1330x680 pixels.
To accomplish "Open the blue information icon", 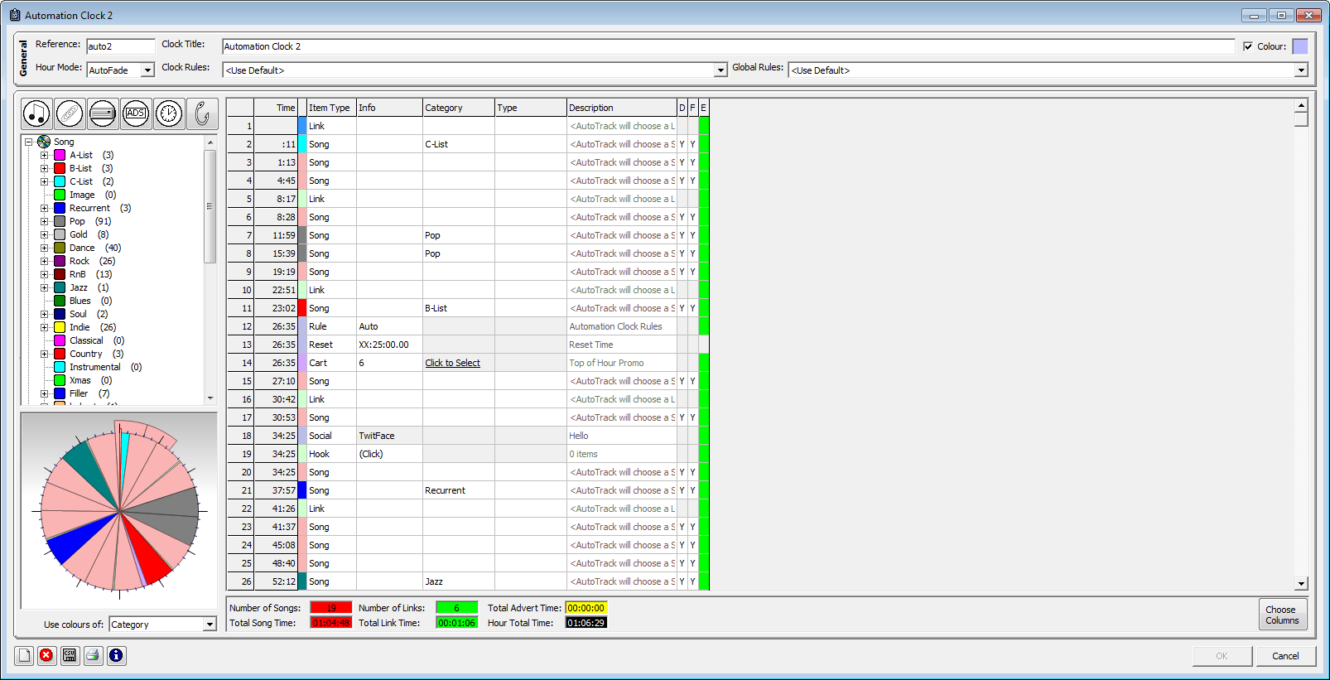I will (116, 655).
